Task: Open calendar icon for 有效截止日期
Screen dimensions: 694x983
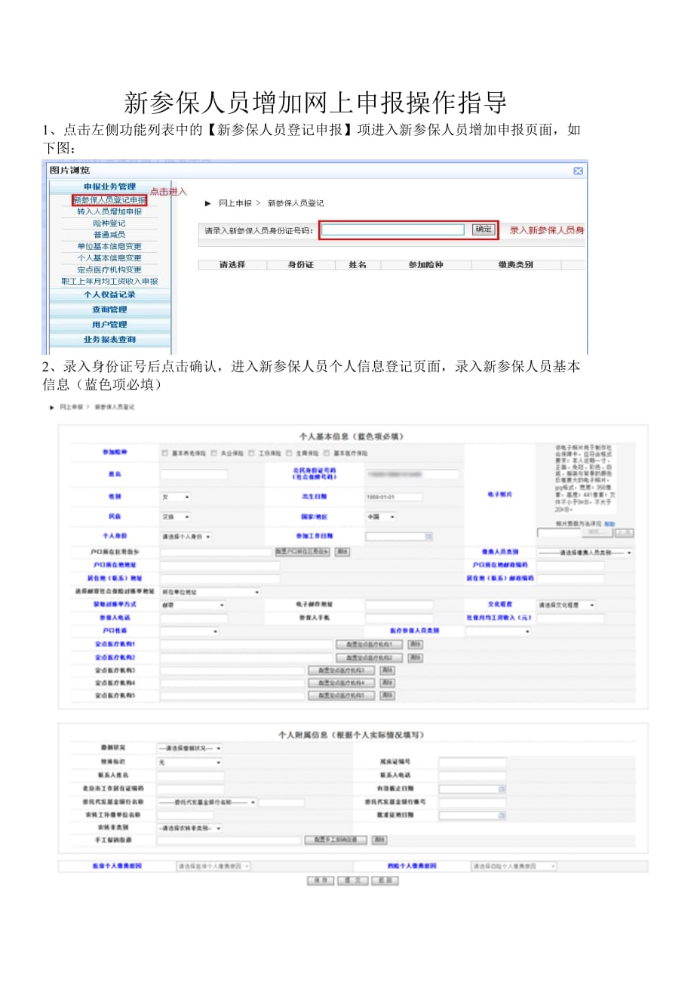Action: [502, 789]
